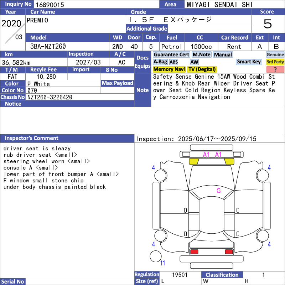Click the pink G mark on windshield
Screen dimensions: 285x285
(219, 191)
